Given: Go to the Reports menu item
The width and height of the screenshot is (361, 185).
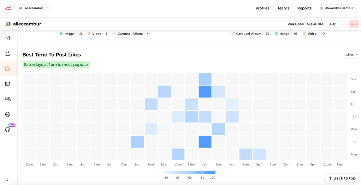Looking at the screenshot, I should coord(304,8).
